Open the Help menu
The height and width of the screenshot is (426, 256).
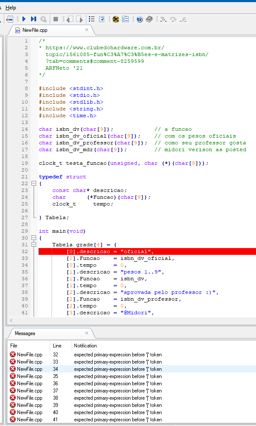tap(11, 8)
